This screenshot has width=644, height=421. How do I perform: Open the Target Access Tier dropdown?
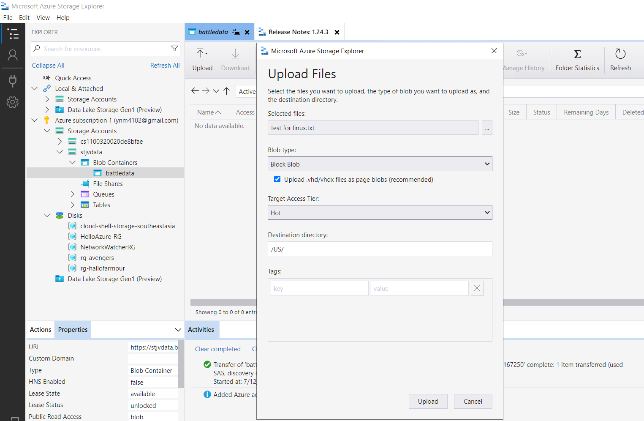pyautogui.click(x=380, y=213)
